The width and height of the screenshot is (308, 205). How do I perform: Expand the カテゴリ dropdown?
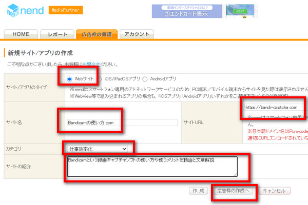tap(97, 149)
